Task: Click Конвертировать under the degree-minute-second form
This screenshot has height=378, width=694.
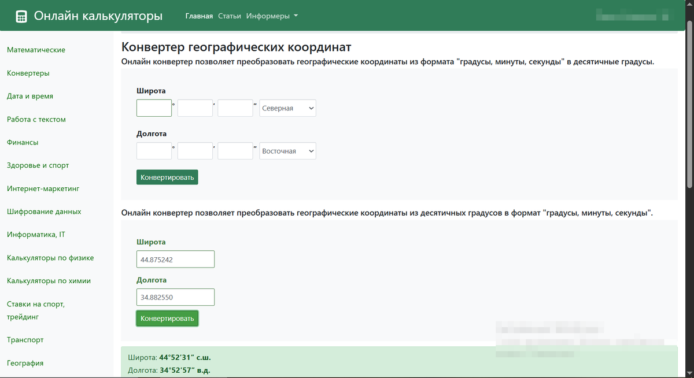Action: (x=167, y=177)
